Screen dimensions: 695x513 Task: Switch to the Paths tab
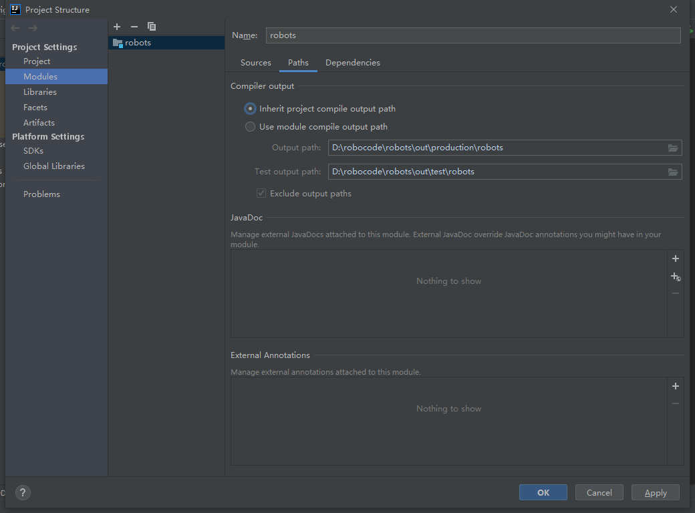click(x=298, y=63)
